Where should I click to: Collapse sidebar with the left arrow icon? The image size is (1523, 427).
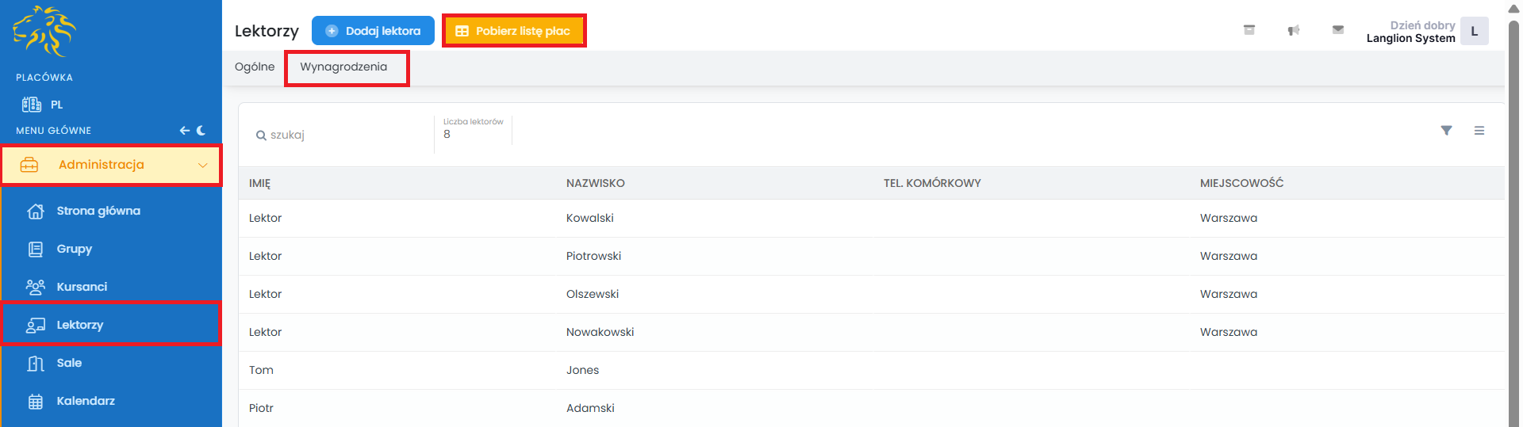tap(184, 131)
